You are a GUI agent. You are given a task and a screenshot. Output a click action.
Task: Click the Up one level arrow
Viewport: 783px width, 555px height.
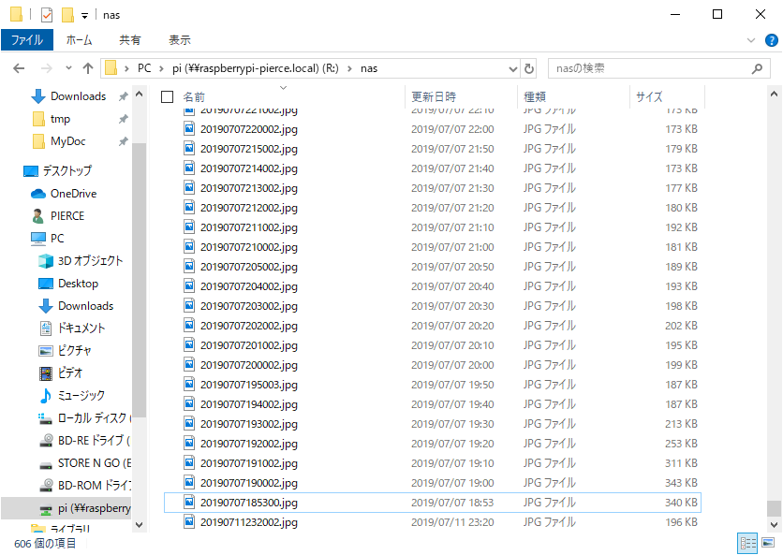tap(88, 68)
